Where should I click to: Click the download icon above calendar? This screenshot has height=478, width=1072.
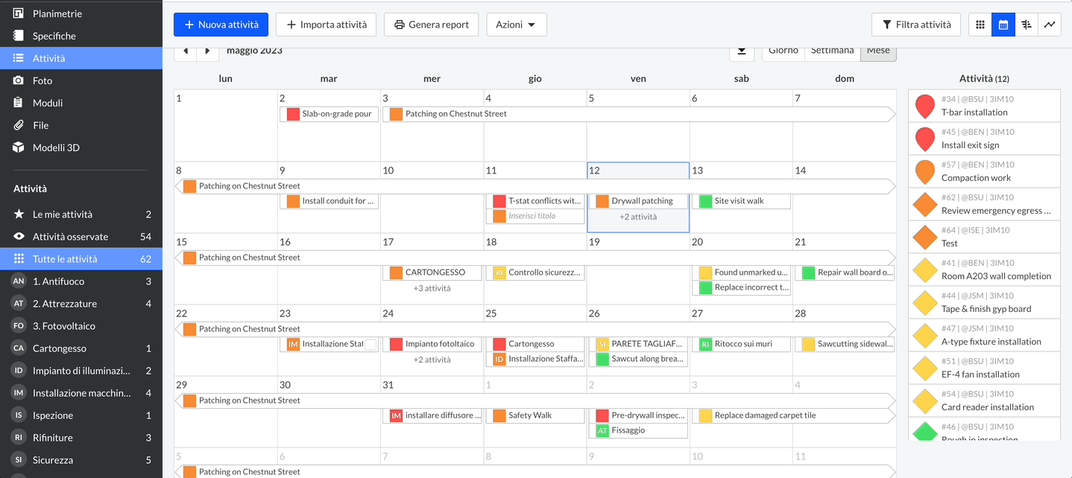pos(741,51)
